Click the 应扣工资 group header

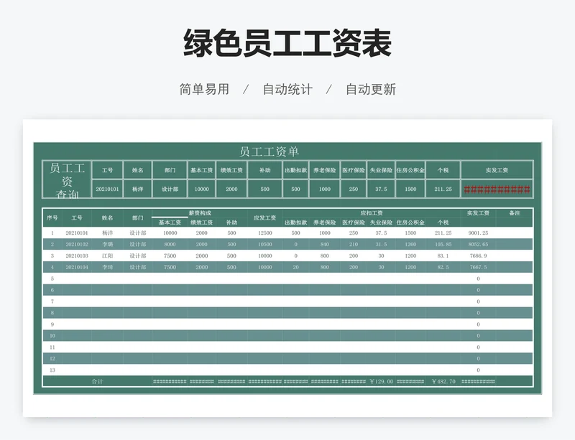click(x=372, y=213)
